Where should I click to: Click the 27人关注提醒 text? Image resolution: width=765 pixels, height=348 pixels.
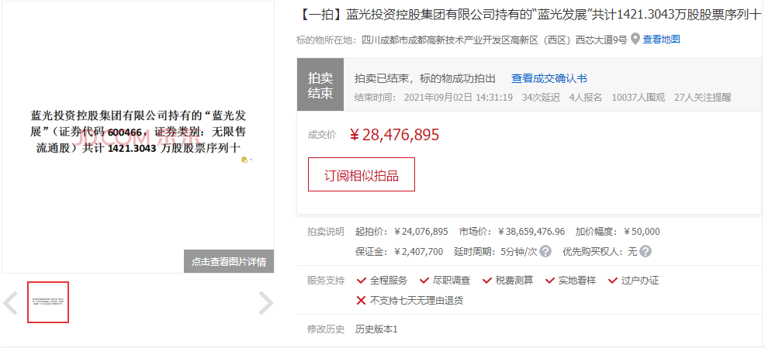pos(703,97)
